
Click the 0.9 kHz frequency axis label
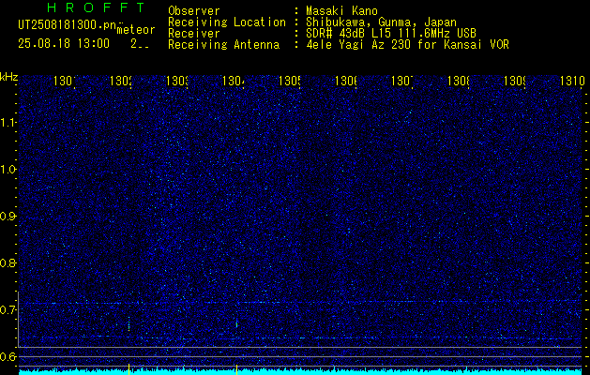click(8, 217)
